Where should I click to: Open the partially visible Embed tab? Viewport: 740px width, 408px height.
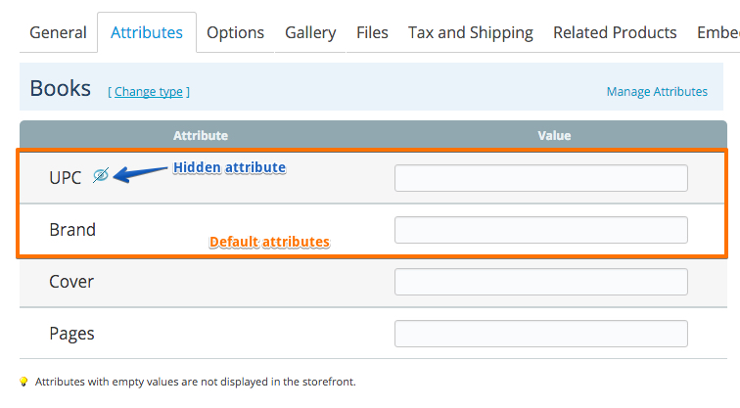coord(717,32)
